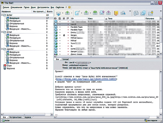
Task: Click envelope icon on Yura's message row
Action: [x=56, y=43]
